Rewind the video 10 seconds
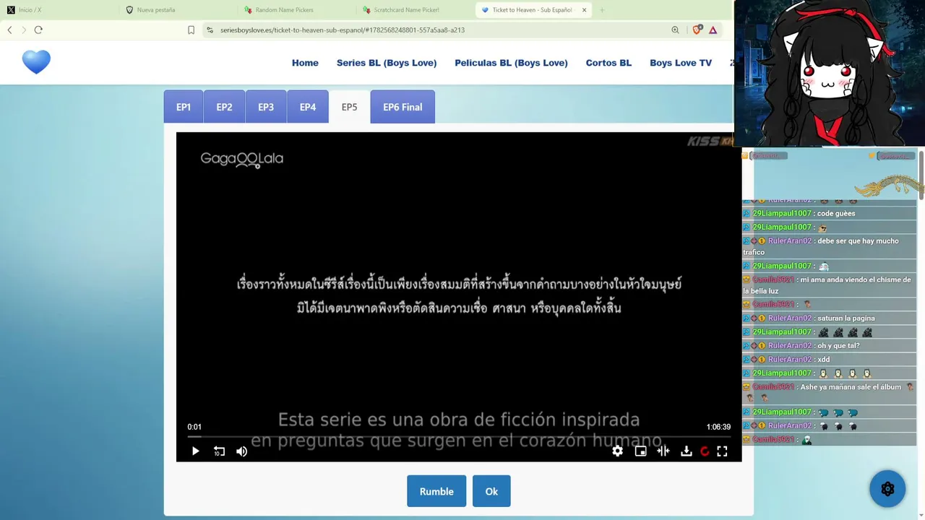This screenshot has height=520, width=925. [x=219, y=451]
